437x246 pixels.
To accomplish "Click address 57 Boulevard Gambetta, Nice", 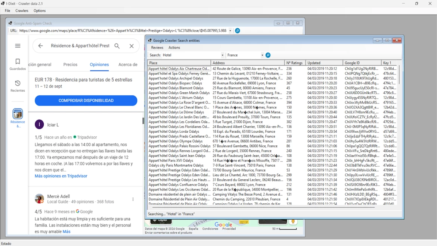I will click(245, 146).
